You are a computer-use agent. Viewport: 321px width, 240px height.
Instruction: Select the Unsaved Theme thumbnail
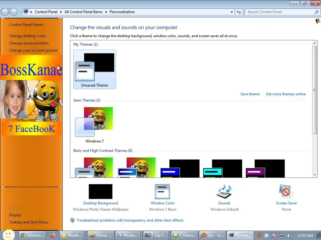pos(95,69)
